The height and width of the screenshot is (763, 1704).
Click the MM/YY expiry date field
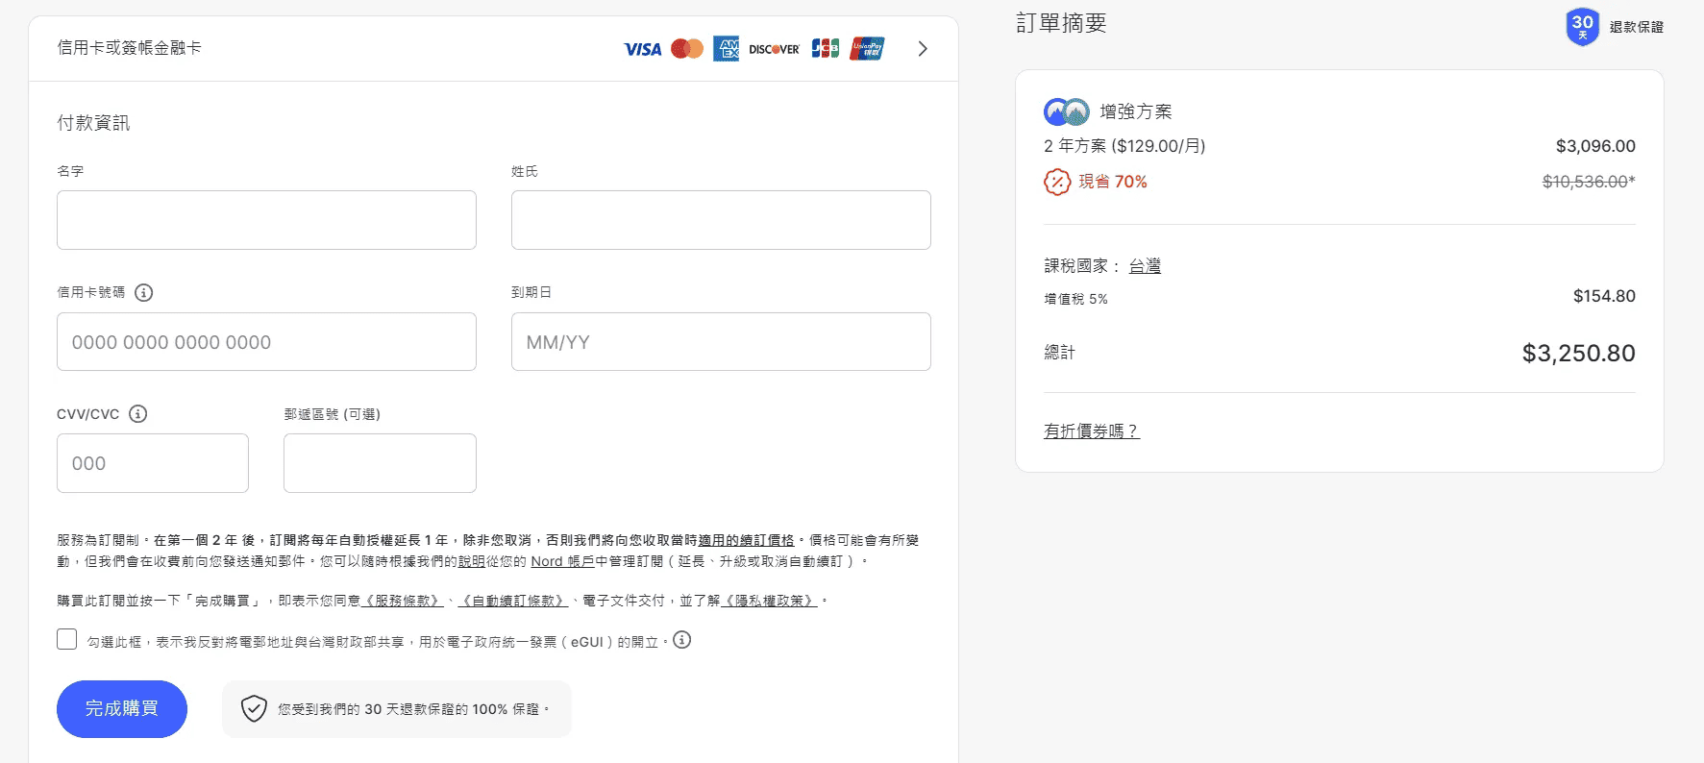720,342
